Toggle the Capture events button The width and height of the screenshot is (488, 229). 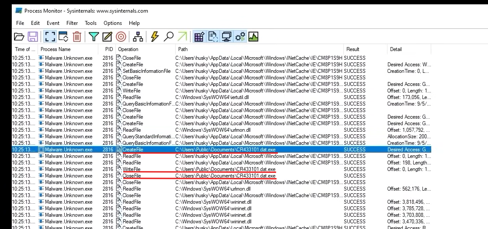point(50,37)
